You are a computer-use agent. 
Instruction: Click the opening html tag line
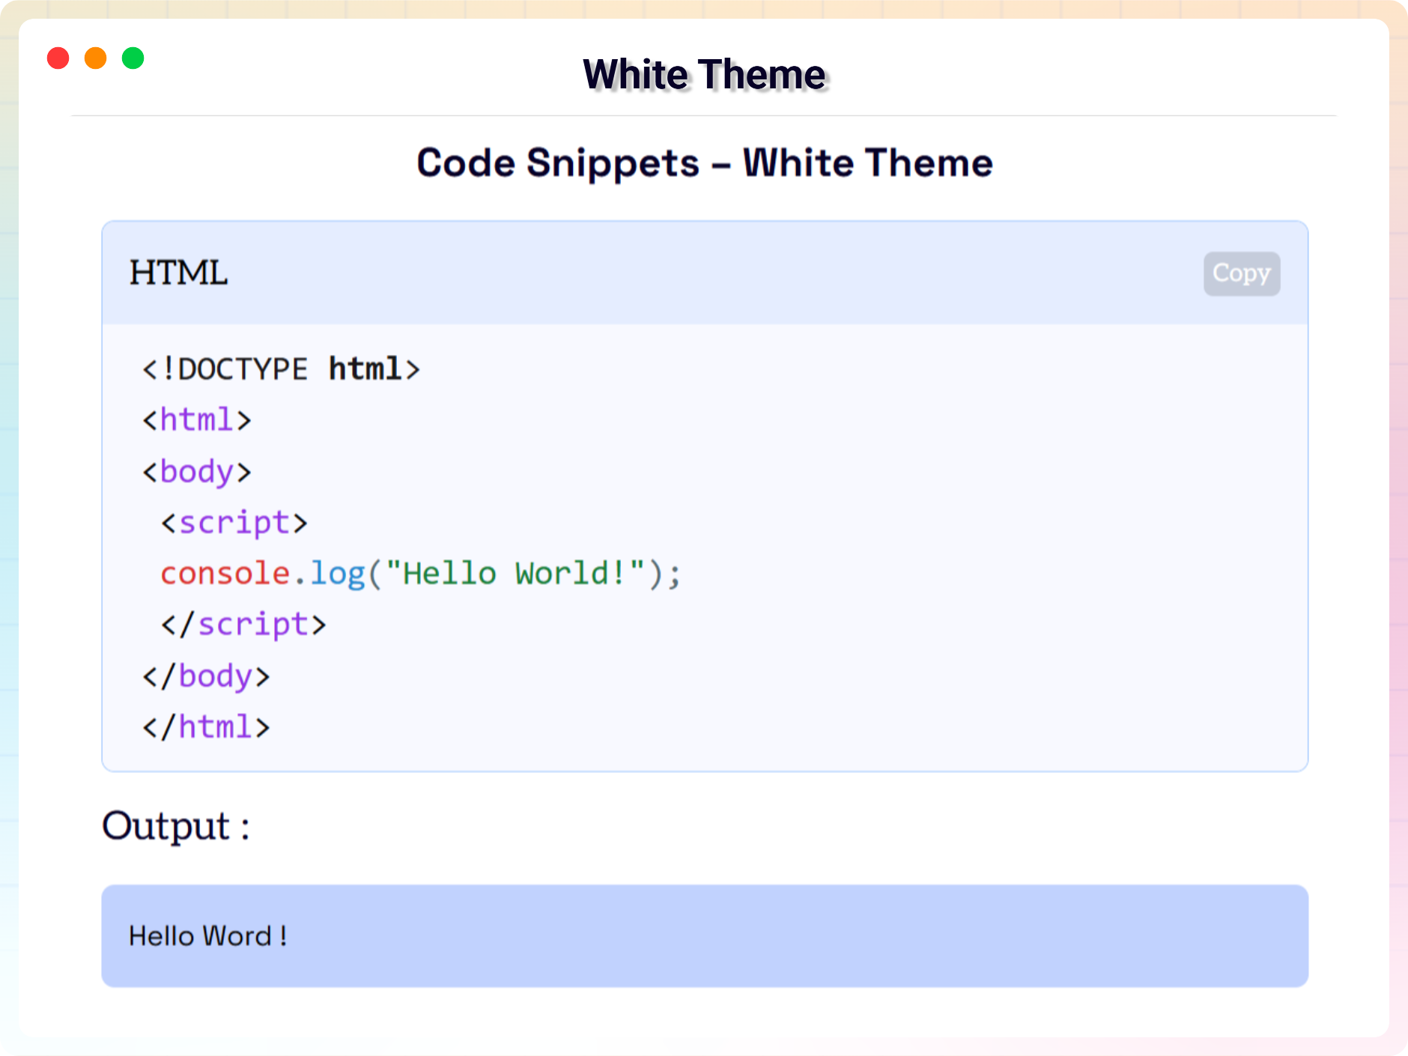(x=196, y=420)
